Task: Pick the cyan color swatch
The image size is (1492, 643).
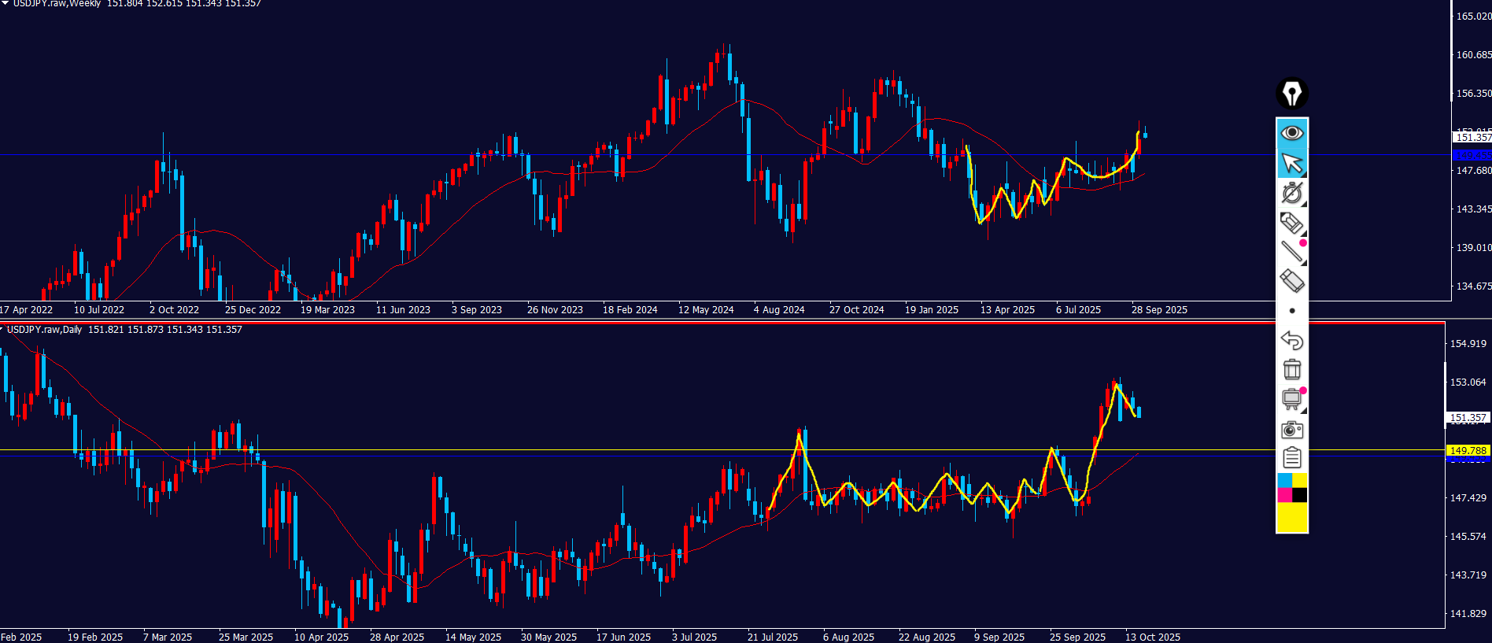Action: coord(1284,481)
